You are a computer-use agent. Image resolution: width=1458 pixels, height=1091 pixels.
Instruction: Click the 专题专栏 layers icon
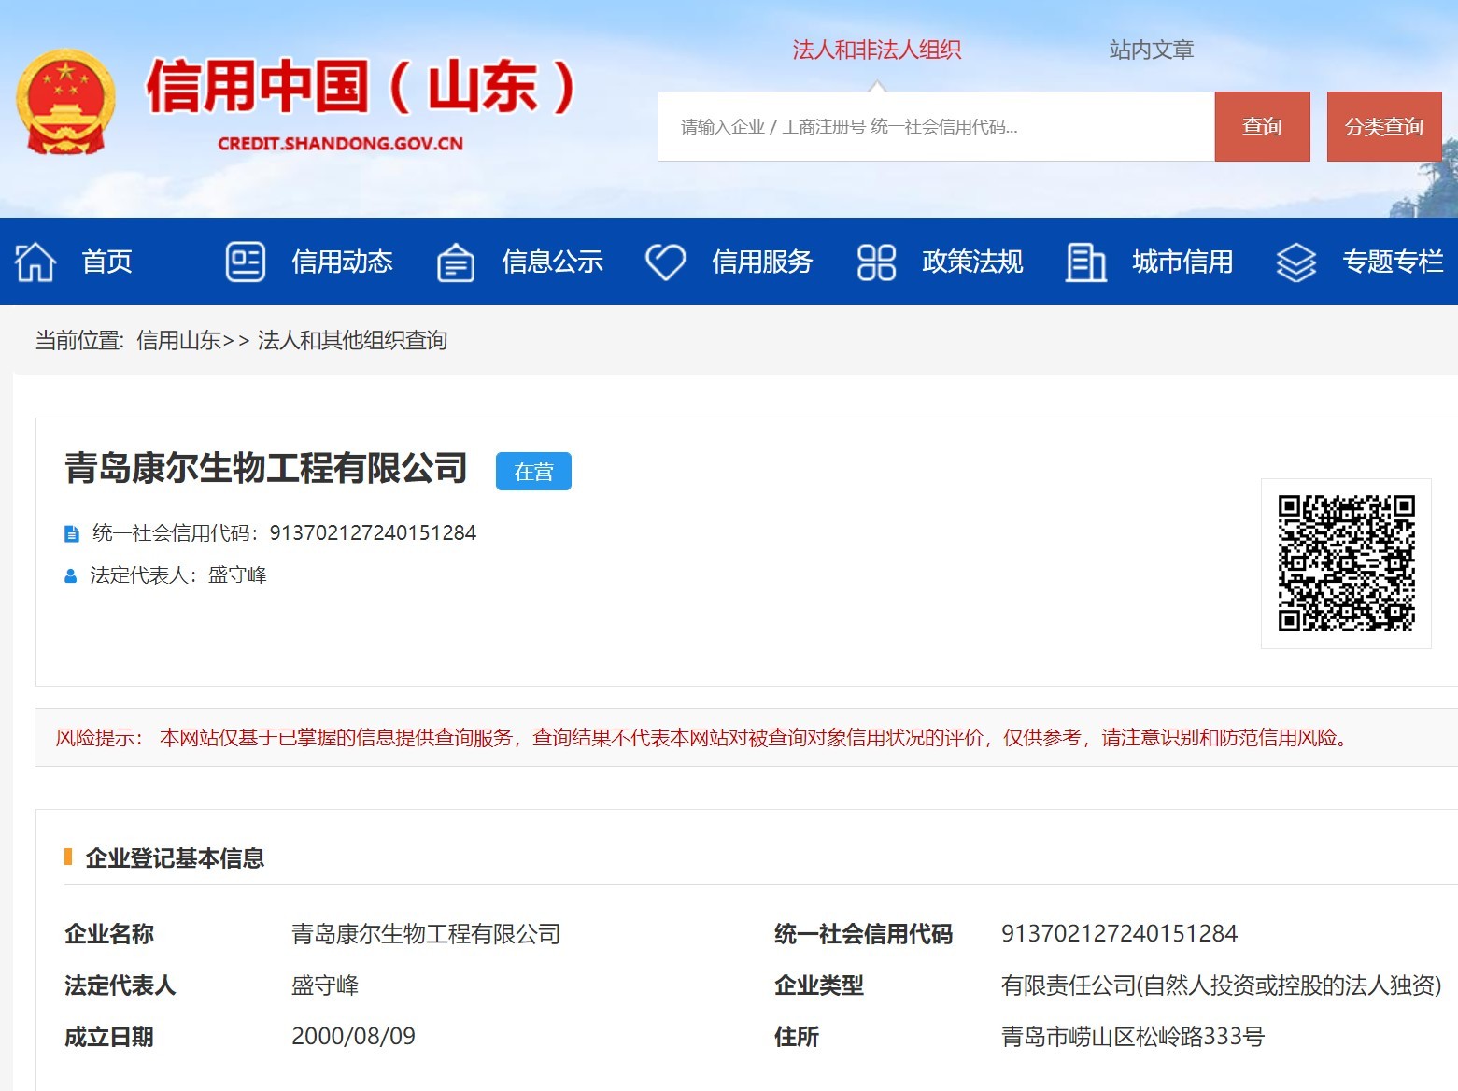[1296, 262]
